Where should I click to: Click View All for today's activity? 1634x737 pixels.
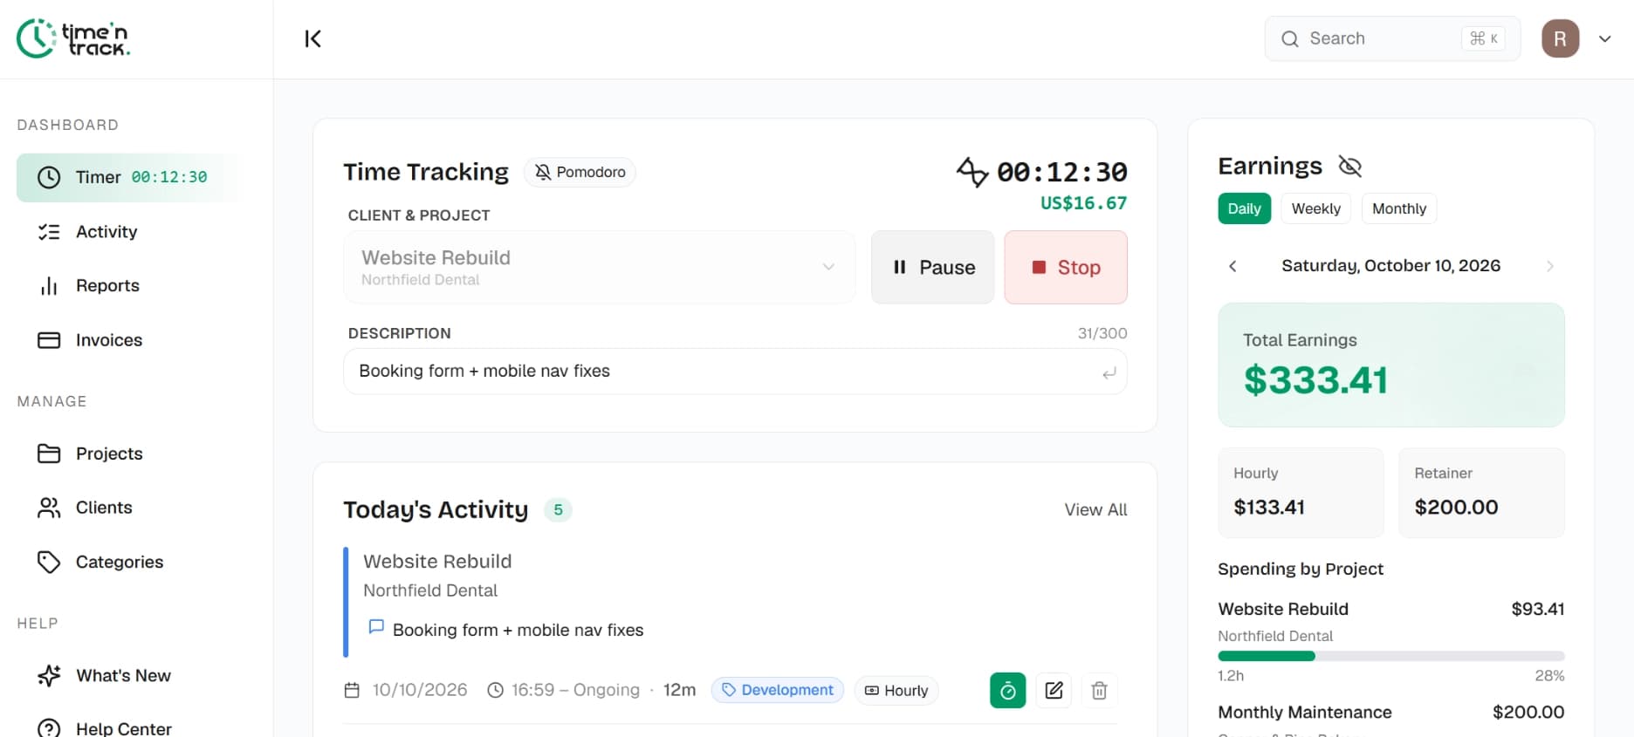click(1095, 509)
